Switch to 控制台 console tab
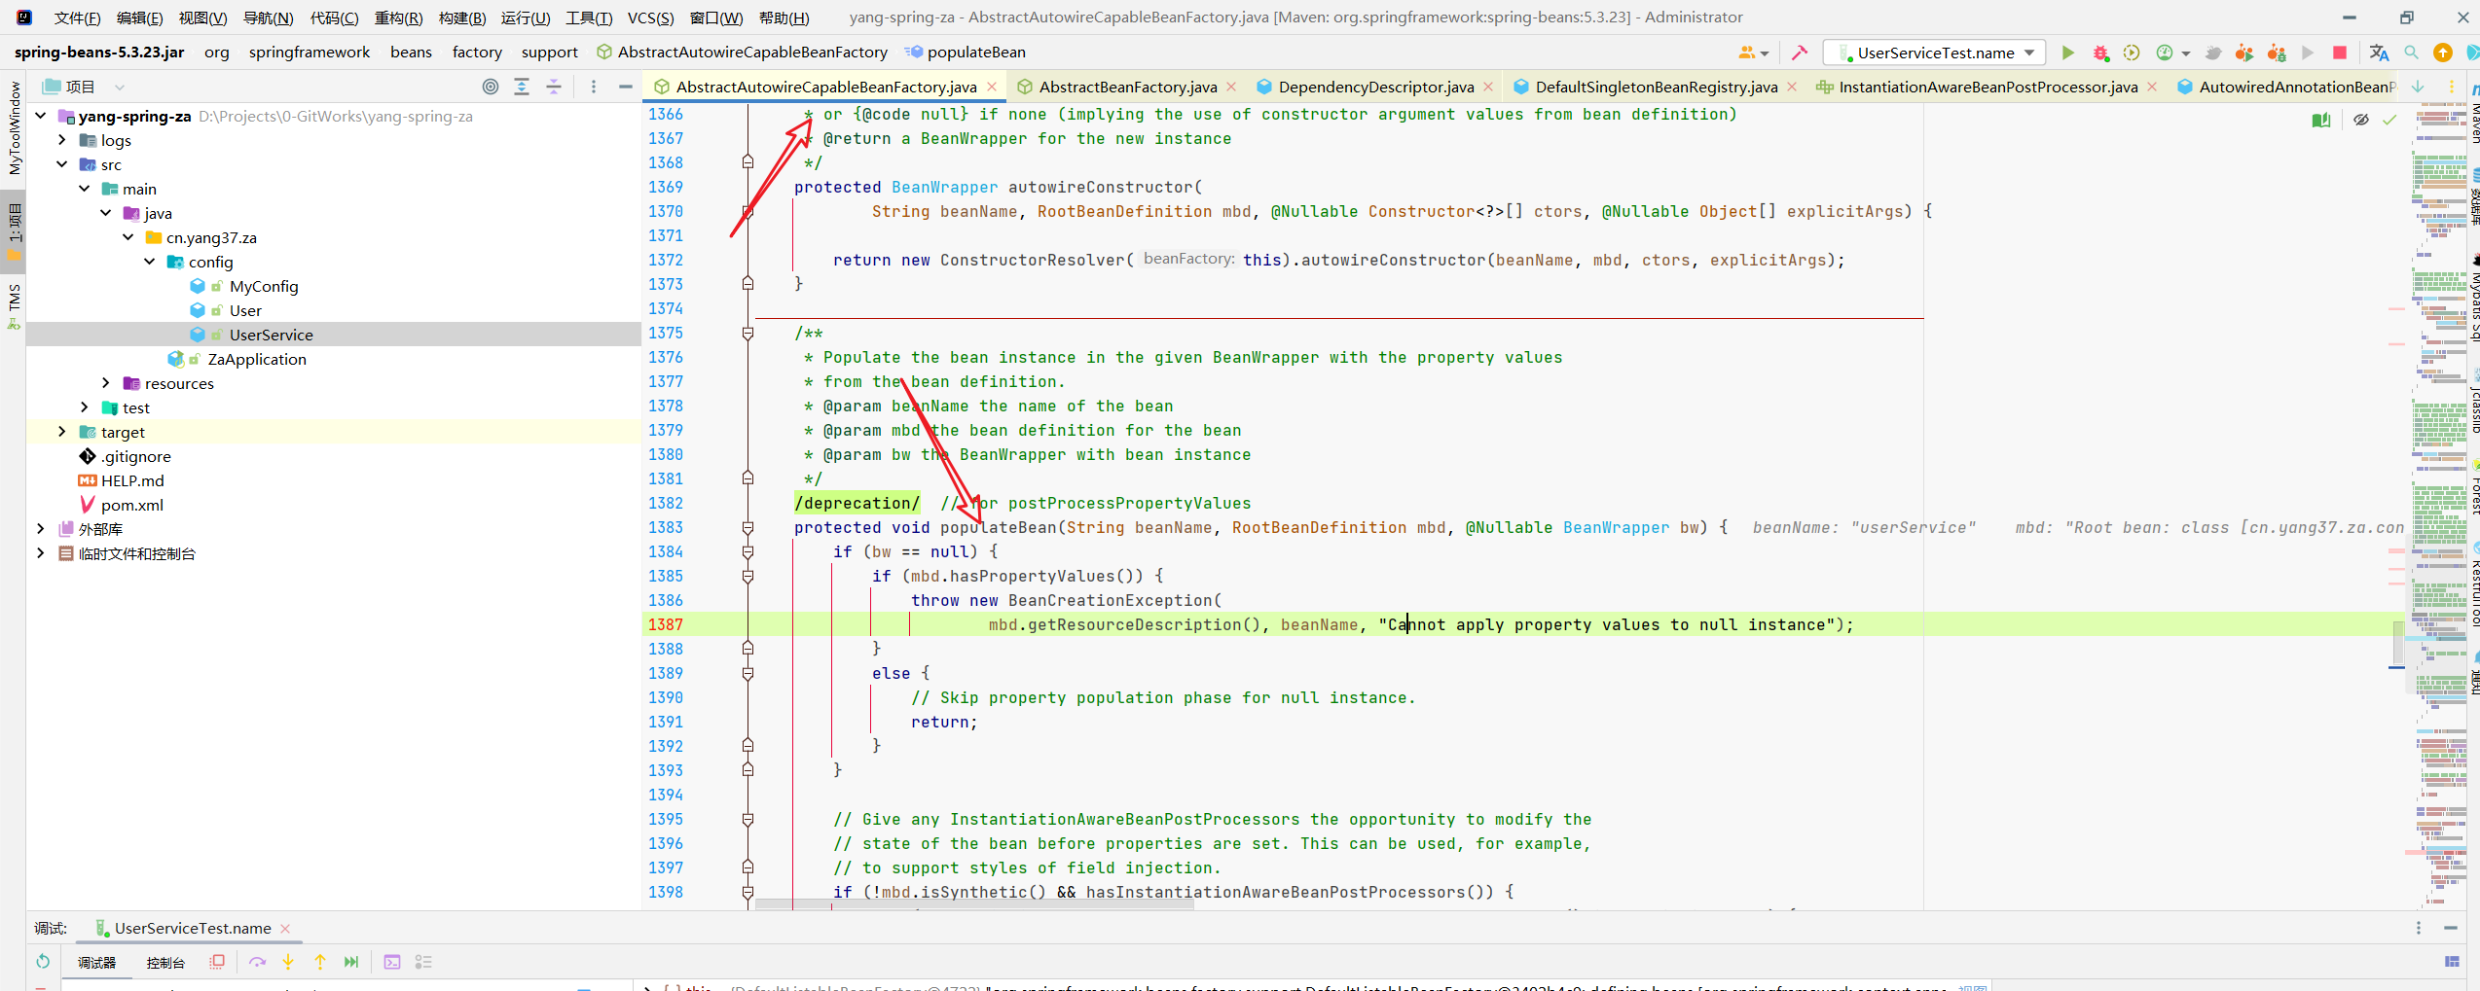Screen dimensions: 2480x991 click(165, 962)
